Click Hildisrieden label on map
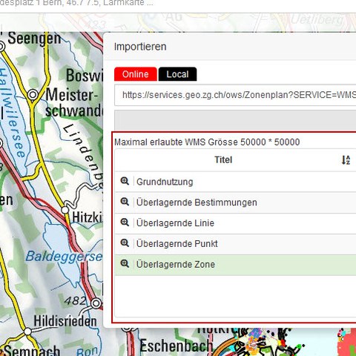Screen dimensions: 356x356 coord(65,321)
